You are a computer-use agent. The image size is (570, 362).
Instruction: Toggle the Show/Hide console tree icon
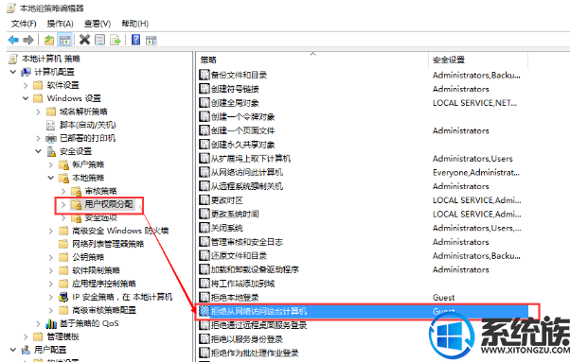(x=65, y=40)
